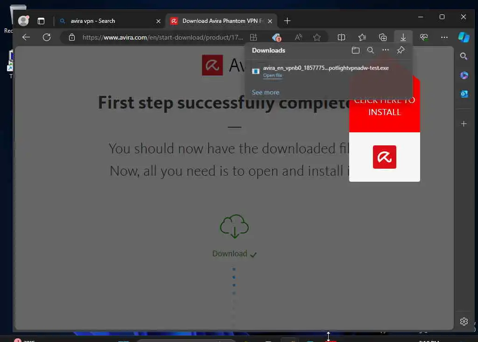Click the First step successfully completed heading

(x=224, y=103)
